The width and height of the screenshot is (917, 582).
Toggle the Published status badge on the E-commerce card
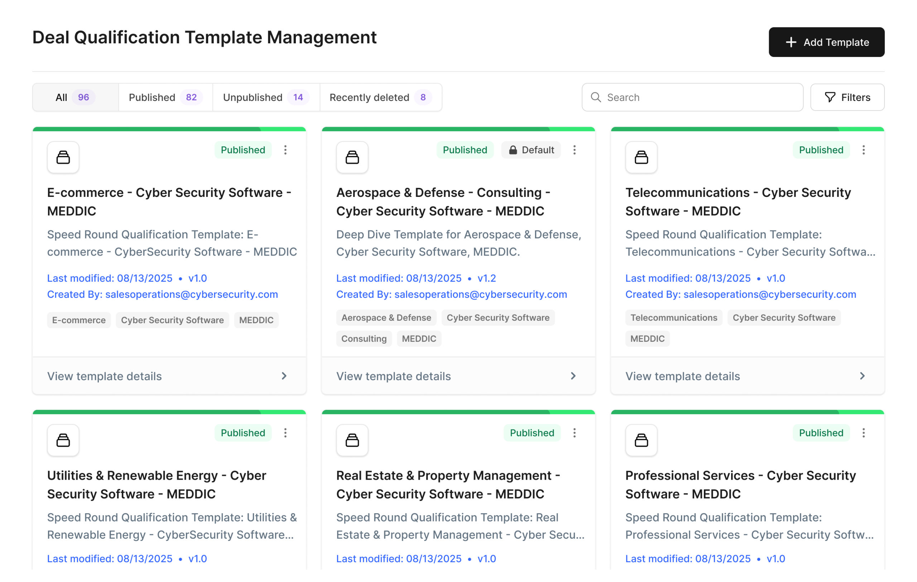tap(243, 150)
